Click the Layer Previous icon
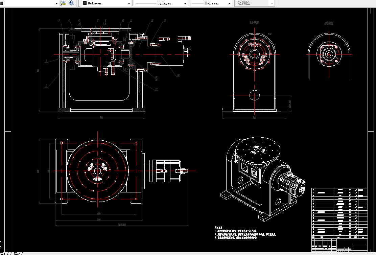 pyautogui.click(x=71, y=3)
